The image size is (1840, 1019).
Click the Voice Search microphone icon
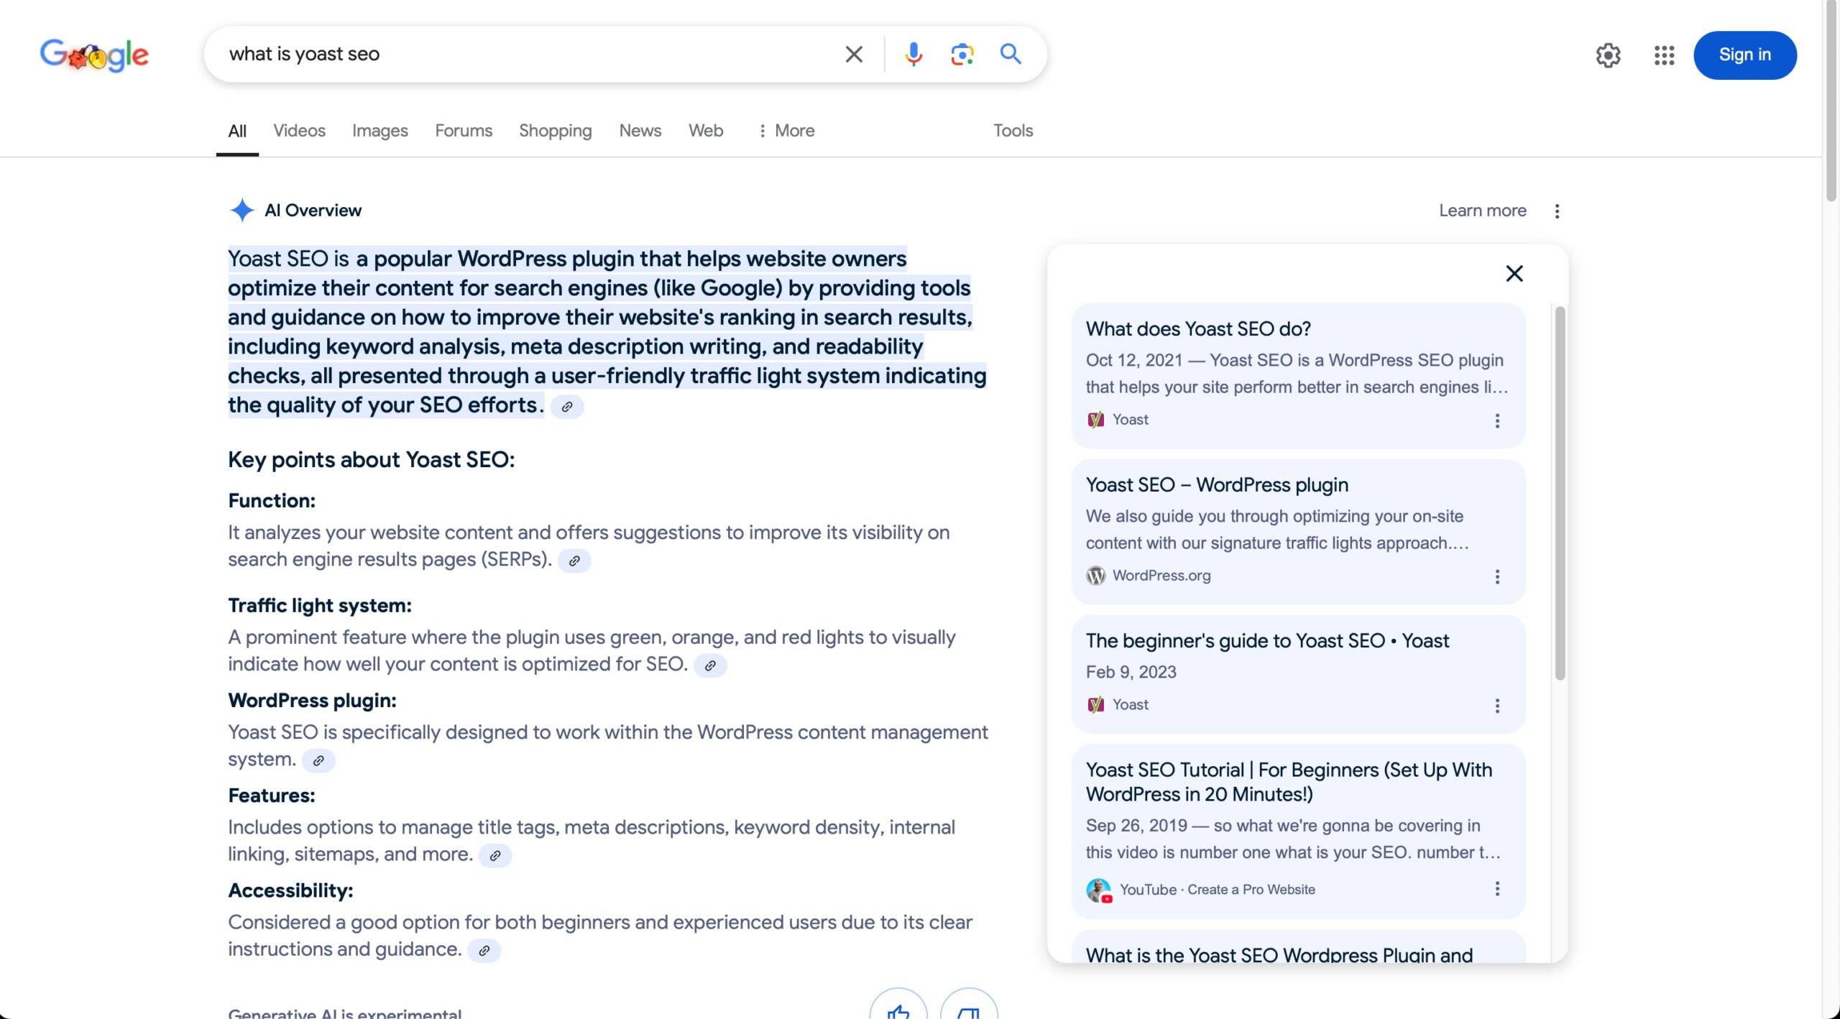point(914,54)
